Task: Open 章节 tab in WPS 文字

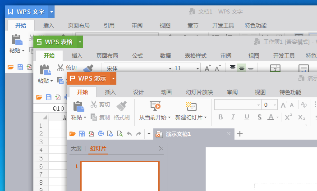Action: coord(193,25)
